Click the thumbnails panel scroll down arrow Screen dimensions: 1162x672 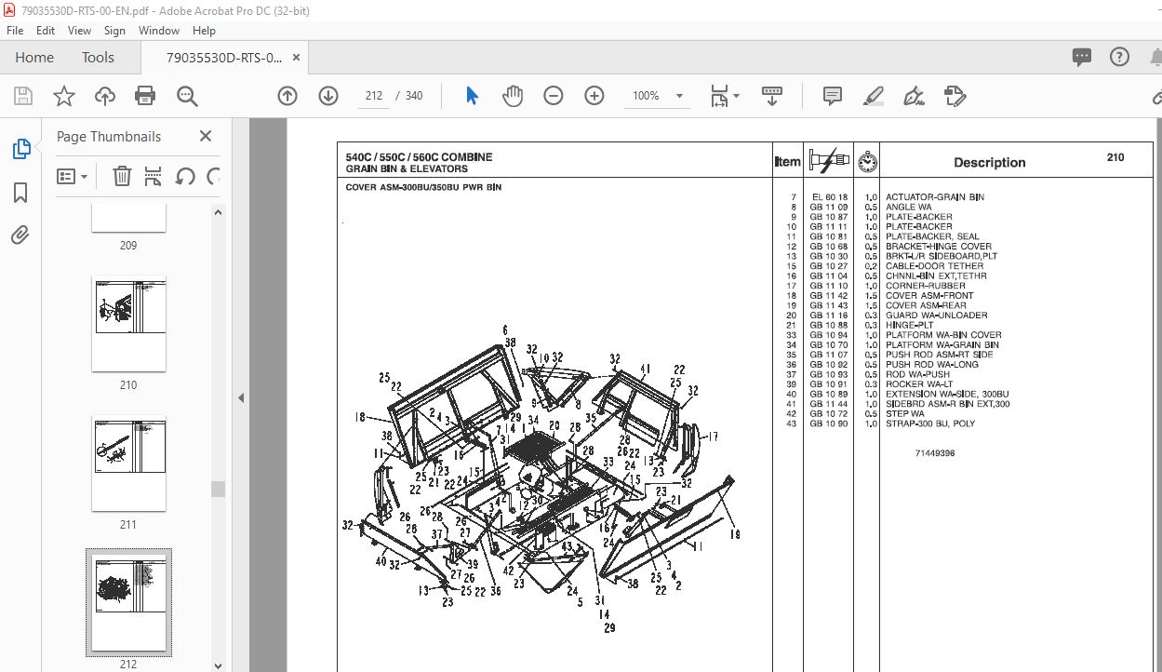click(x=218, y=665)
